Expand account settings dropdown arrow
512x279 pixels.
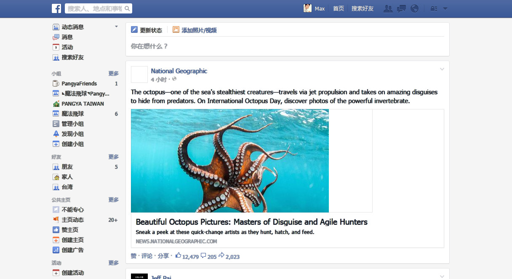tap(445, 8)
